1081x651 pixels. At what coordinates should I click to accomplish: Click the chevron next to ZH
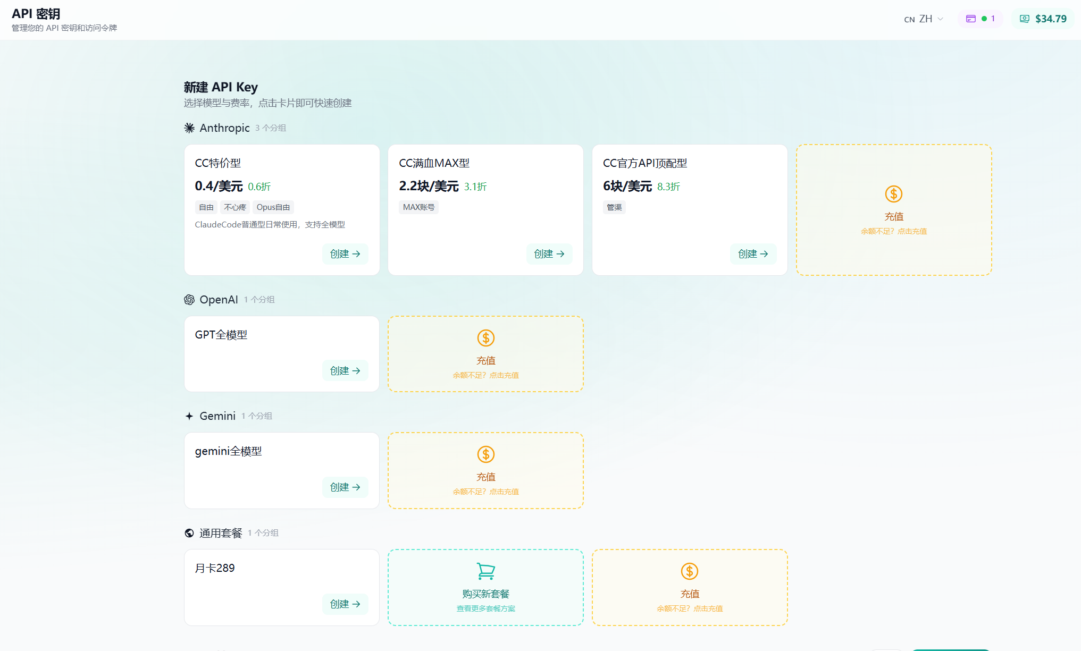click(941, 19)
